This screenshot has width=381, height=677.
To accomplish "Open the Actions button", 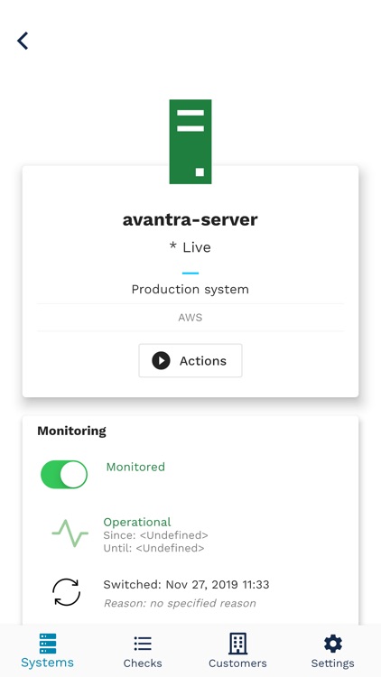I will click(x=190, y=360).
